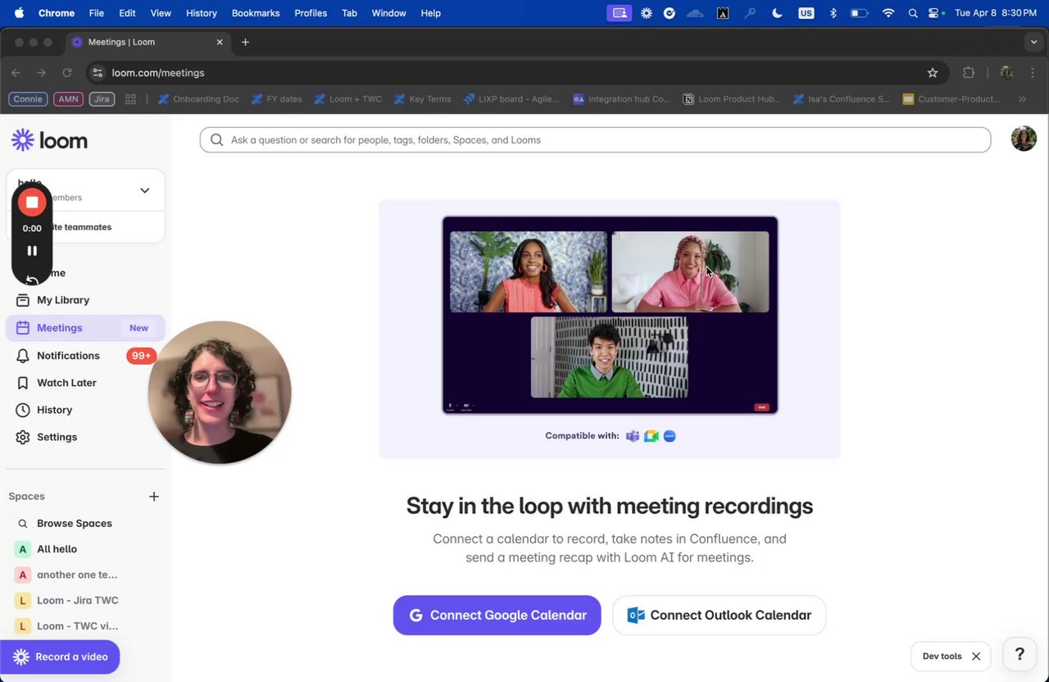Screen dimensions: 1049x682
Task: Open the Chrome extensions puzzle icon
Action: [969, 73]
